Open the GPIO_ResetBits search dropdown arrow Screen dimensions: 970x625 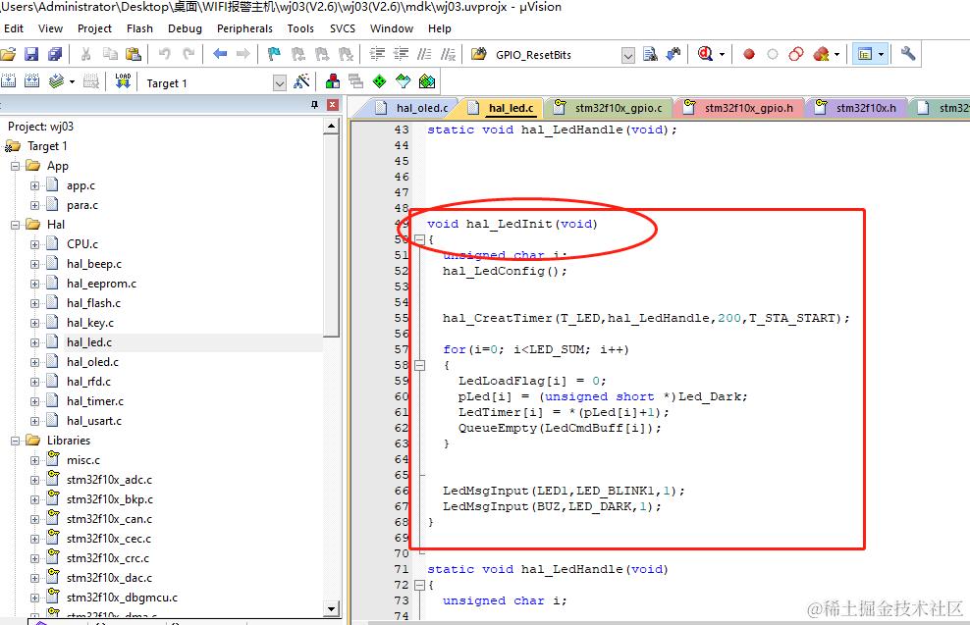pos(628,56)
